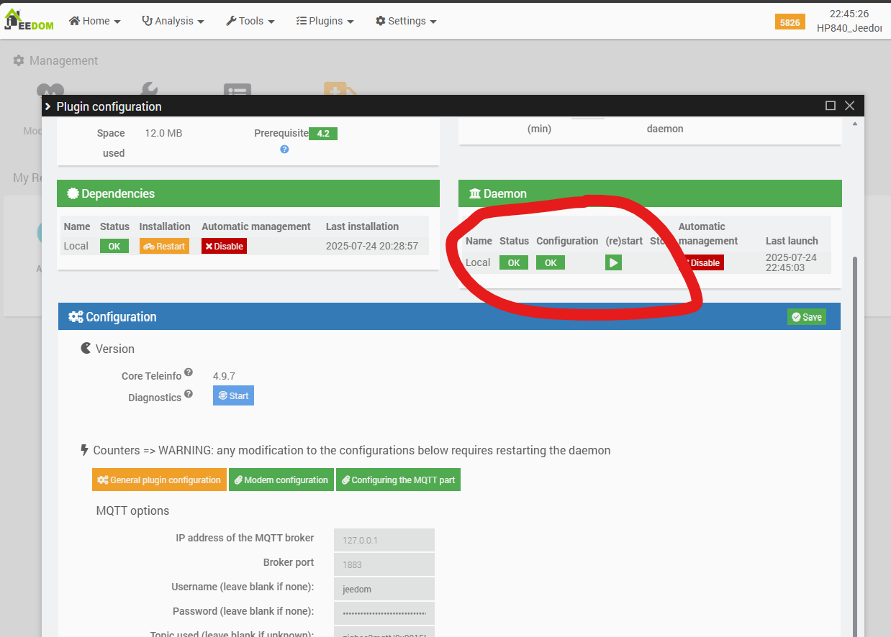This screenshot has width=891, height=637.
Task: Close the Plugin configuration dialog
Action: pos(849,106)
